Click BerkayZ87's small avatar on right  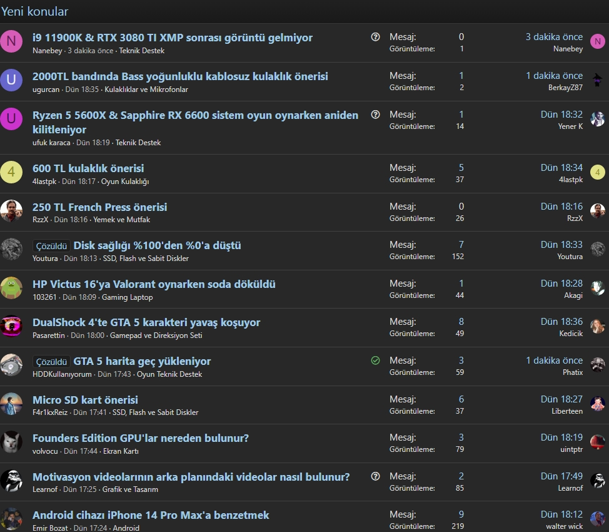tap(597, 79)
